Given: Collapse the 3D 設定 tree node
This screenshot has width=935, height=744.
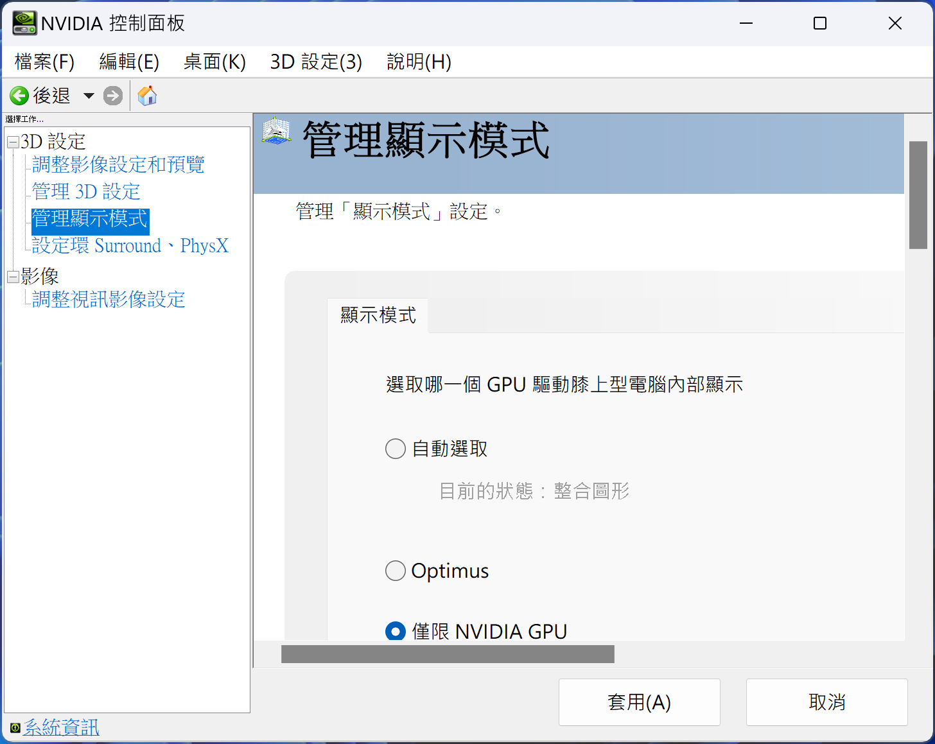Looking at the screenshot, I should pyautogui.click(x=13, y=142).
